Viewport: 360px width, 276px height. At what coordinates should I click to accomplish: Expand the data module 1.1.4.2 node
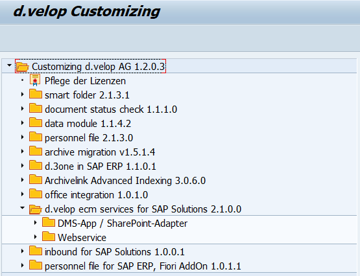point(22,123)
